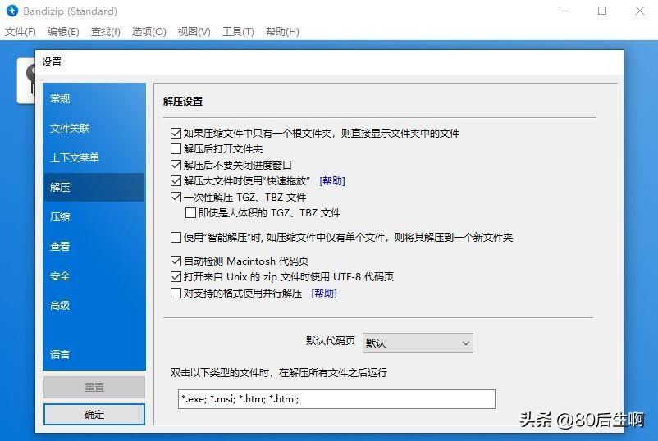Click the 重置 button
This screenshot has width=658, height=441.
[x=94, y=388]
